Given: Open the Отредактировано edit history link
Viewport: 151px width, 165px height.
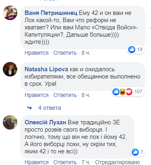Looking at the screenshot, I should pos(118,162).
